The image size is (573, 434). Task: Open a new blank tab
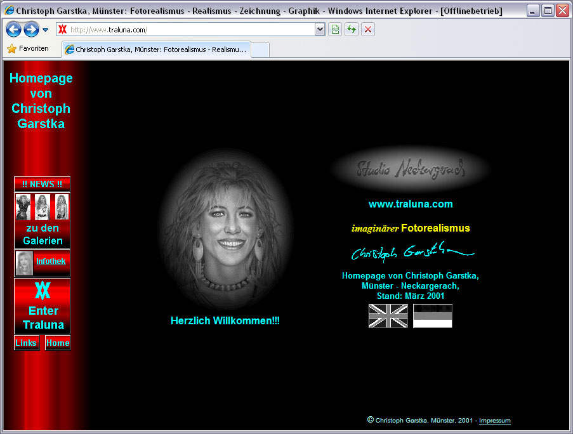coord(261,49)
